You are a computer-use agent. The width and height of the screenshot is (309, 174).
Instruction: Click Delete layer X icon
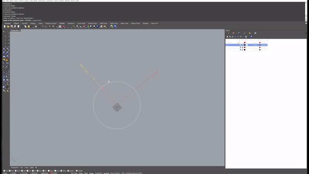pos(233,37)
